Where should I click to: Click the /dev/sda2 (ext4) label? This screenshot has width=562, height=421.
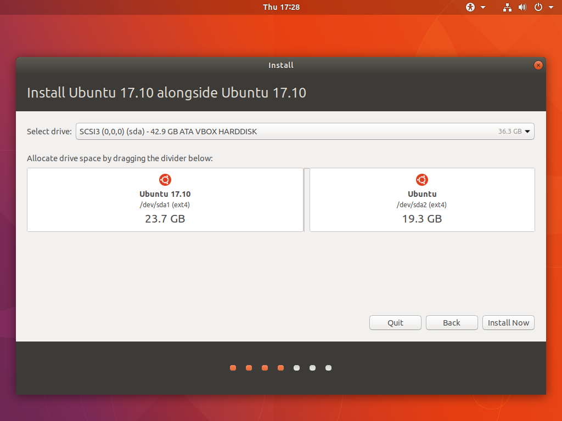[x=422, y=205]
